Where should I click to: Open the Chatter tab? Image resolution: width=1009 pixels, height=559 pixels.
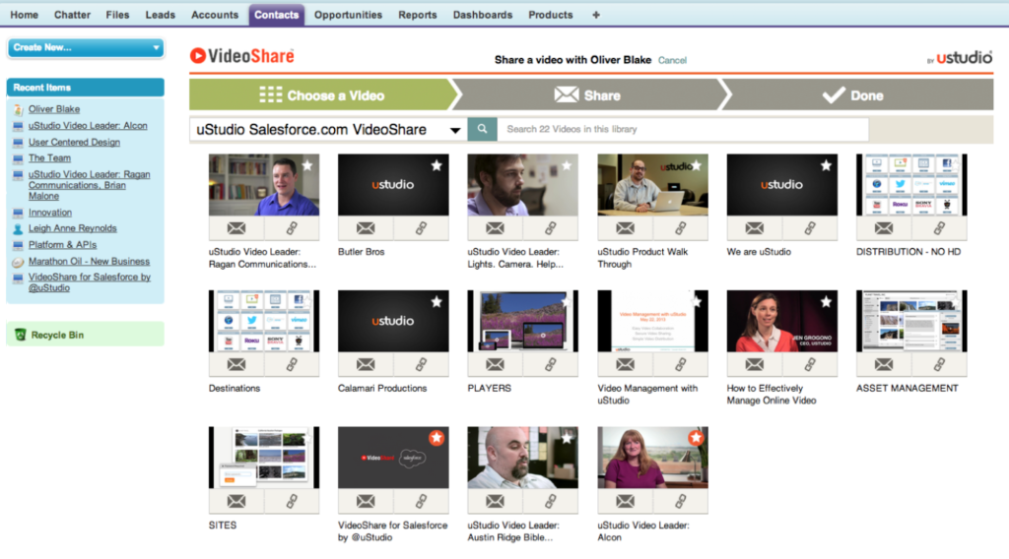coord(72,15)
